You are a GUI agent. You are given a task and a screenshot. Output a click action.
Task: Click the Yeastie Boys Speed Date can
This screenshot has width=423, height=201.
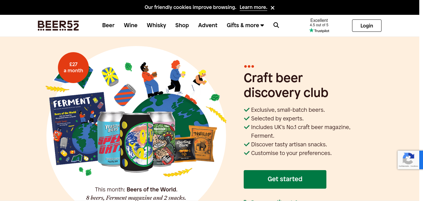tap(109, 140)
